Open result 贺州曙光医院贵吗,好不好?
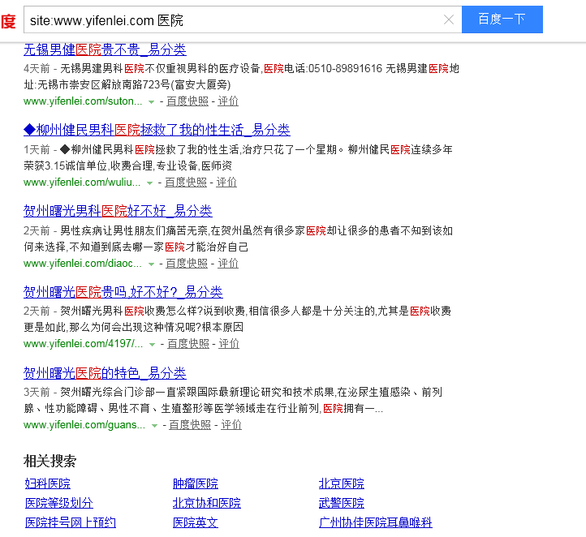 point(123,292)
